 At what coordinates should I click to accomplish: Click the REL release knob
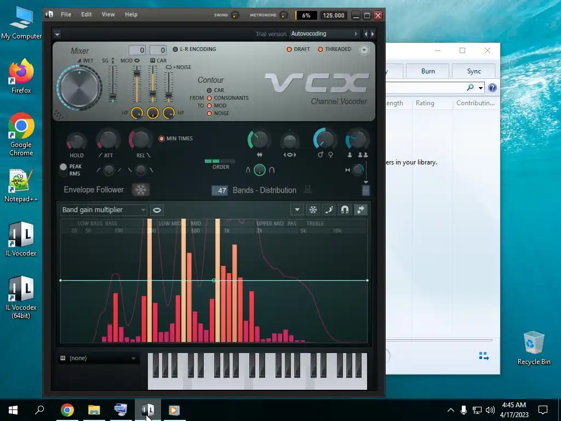[x=140, y=139]
